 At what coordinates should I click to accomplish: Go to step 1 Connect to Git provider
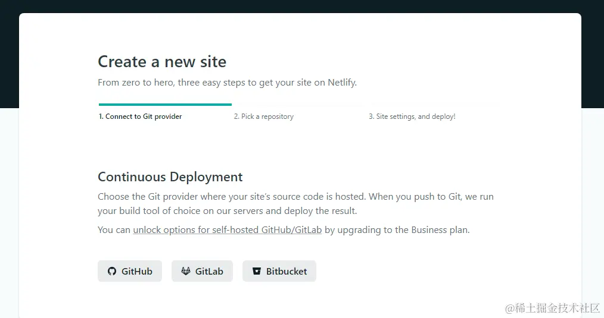click(x=140, y=117)
